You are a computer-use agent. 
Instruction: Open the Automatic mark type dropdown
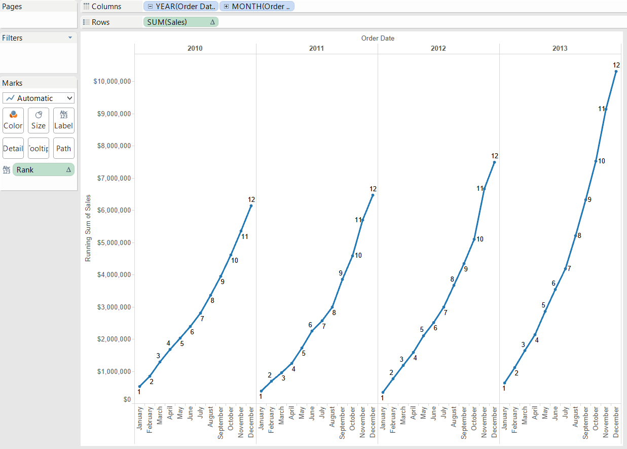(39, 98)
